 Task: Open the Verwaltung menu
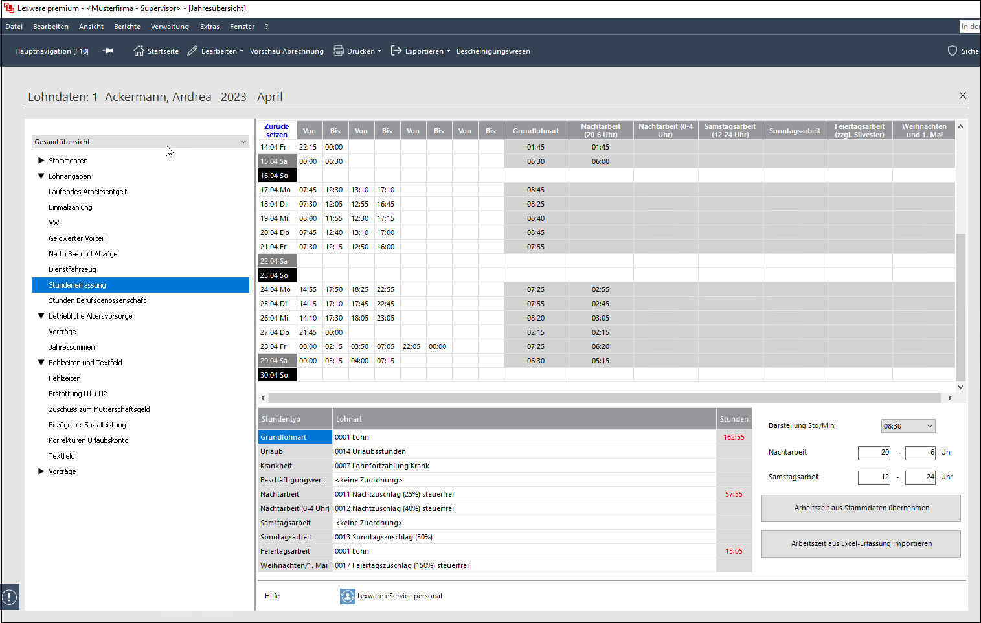170,27
